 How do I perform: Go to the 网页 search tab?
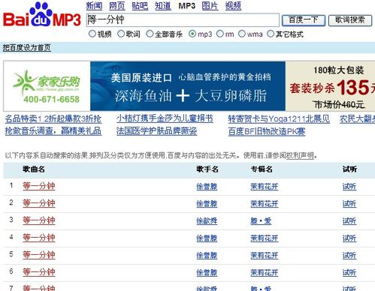pos(117,5)
